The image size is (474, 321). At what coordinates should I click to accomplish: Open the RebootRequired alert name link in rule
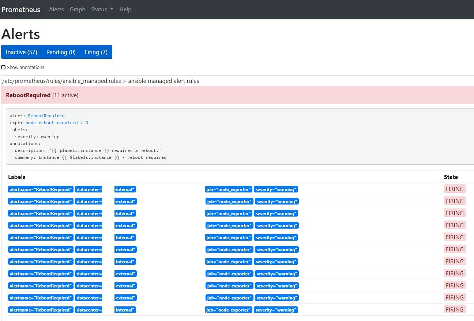[x=46, y=116]
